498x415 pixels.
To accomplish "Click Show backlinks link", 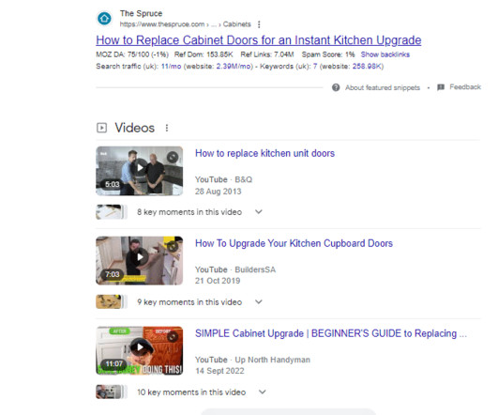I will coord(385,54).
